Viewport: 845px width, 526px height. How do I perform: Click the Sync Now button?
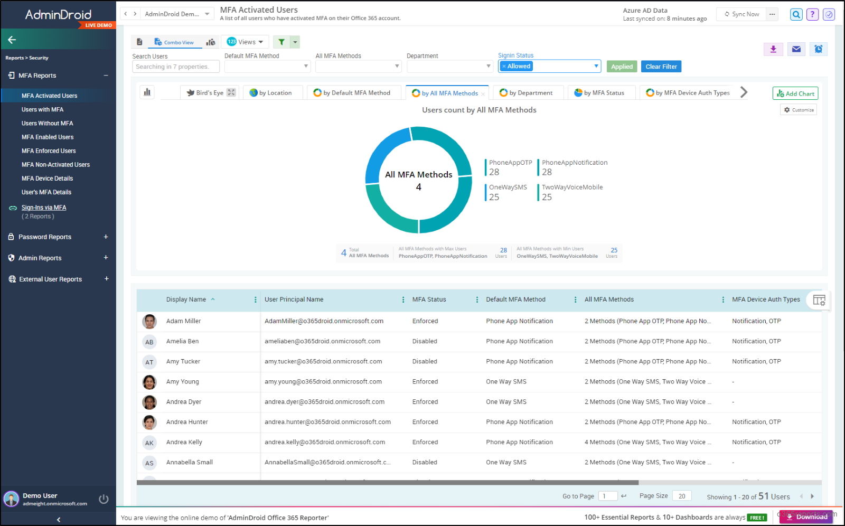(741, 14)
